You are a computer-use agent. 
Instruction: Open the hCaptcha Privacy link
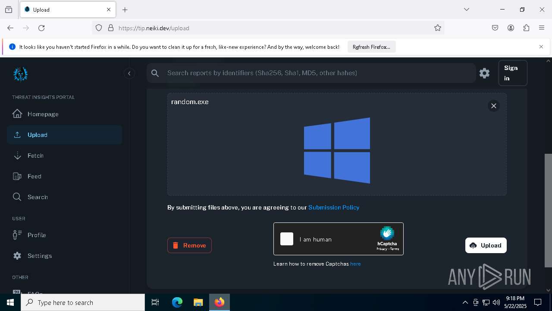click(381, 249)
